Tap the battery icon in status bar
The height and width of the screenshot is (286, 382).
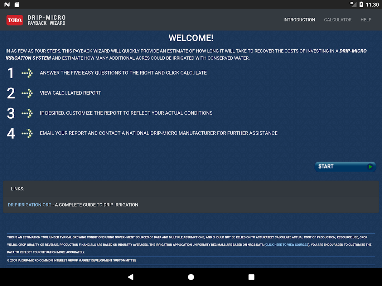tap(361, 4)
